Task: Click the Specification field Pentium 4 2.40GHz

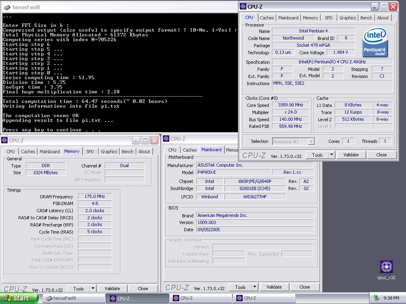Action: (332, 62)
